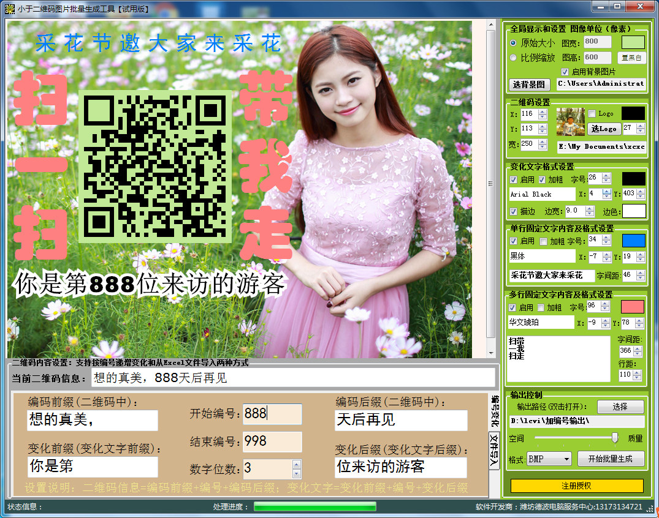
Task: Click the 黑体 font field
Action: (x=542, y=256)
